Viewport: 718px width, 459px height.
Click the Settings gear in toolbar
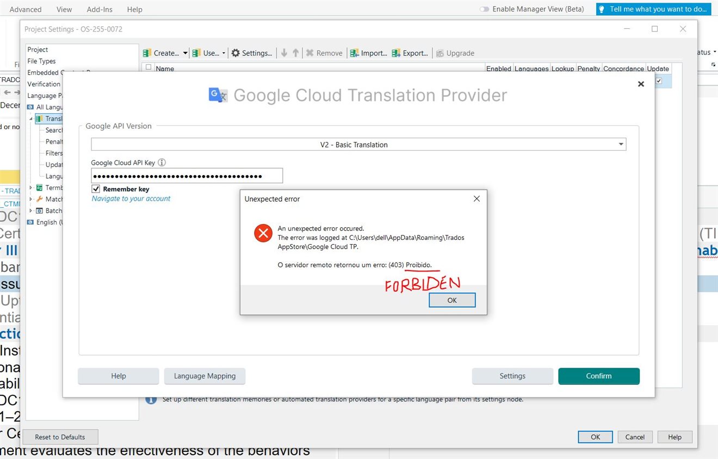tap(236, 53)
